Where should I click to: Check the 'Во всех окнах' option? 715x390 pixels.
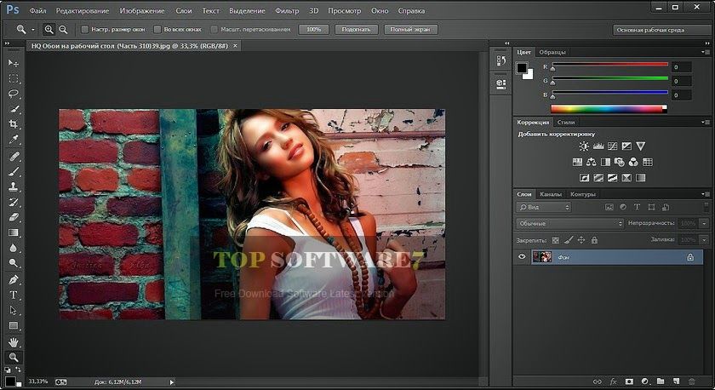coord(156,29)
